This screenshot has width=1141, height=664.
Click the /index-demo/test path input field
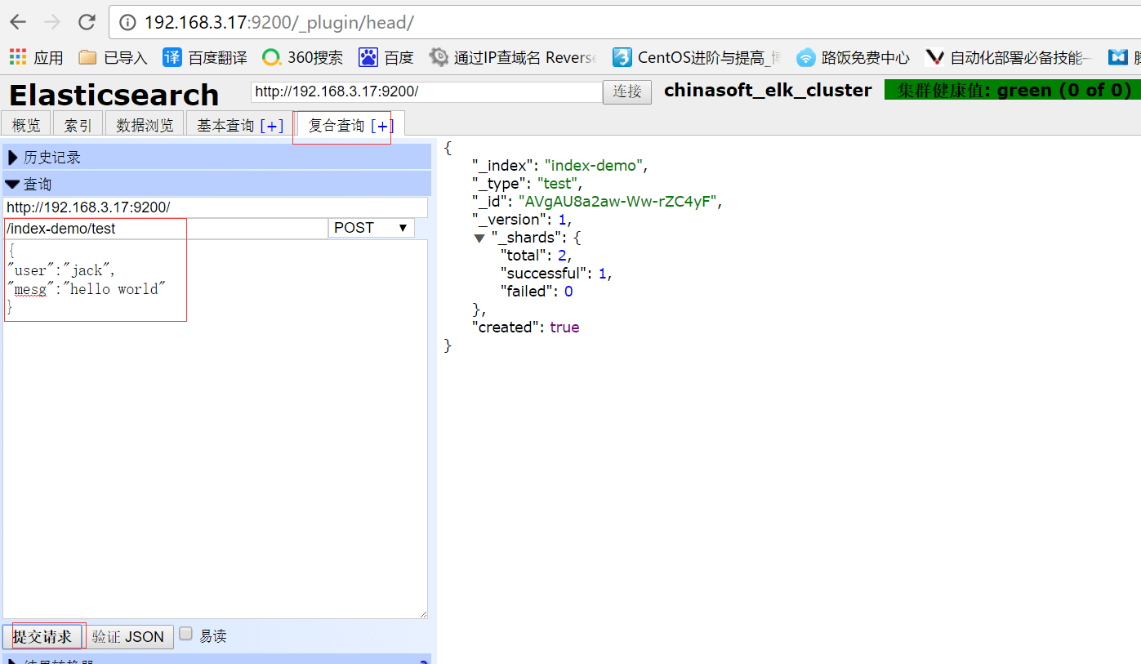165,229
